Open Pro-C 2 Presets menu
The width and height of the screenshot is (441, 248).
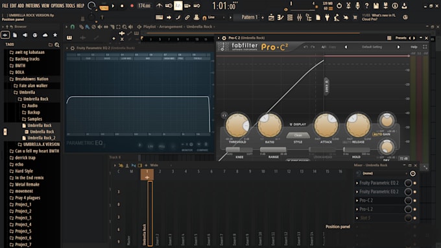pyautogui.click(x=401, y=38)
